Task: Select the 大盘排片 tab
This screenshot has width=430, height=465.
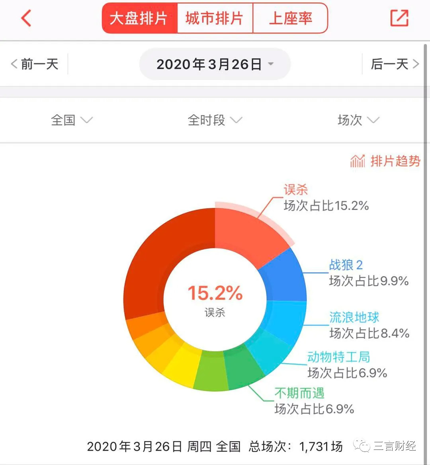Action: coord(139,18)
